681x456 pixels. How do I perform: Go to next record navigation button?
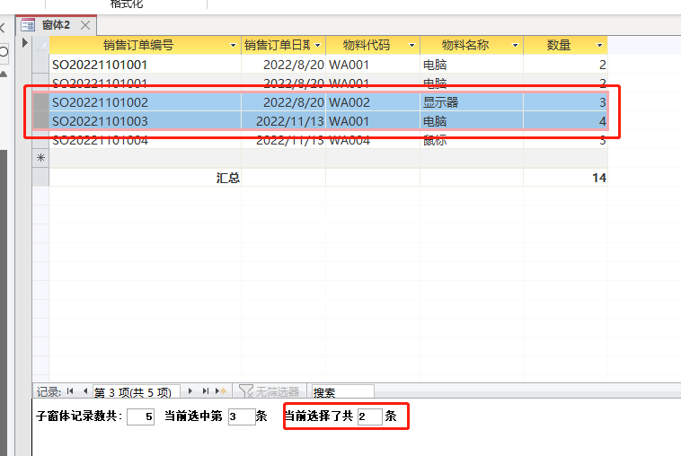(x=190, y=391)
